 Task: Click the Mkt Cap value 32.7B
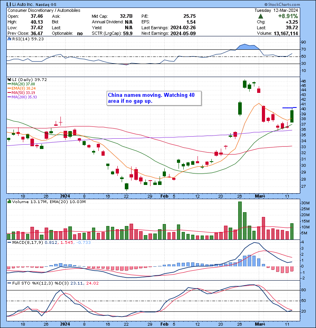(x=126, y=16)
